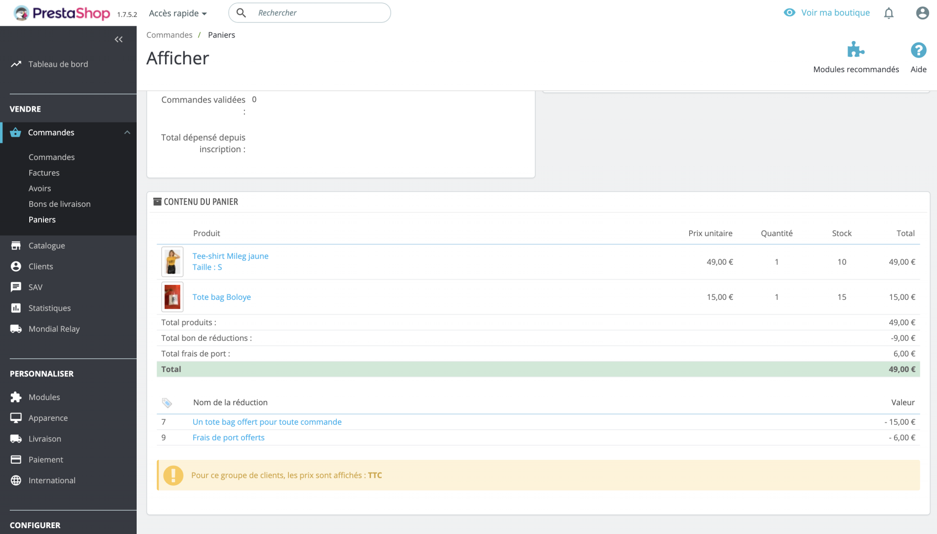
Task: Select the Factures submenu item
Action: click(44, 173)
